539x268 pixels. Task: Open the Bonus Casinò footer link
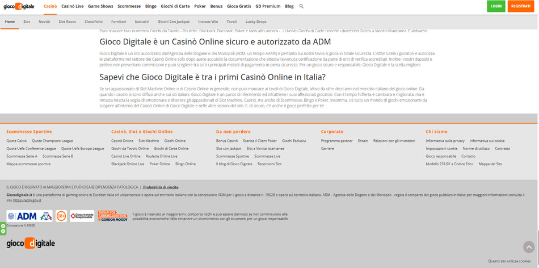click(x=227, y=141)
